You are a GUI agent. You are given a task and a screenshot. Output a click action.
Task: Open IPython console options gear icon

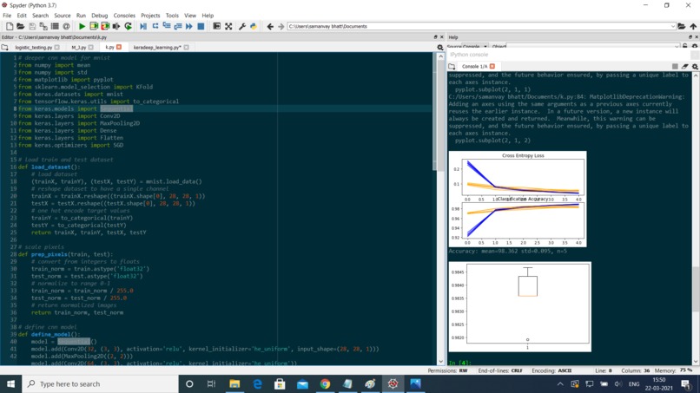click(x=695, y=67)
